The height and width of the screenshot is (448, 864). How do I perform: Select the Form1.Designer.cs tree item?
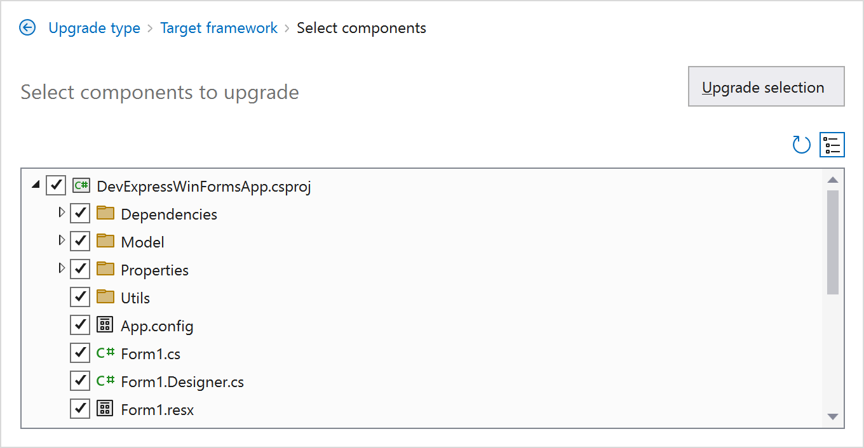(182, 382)
